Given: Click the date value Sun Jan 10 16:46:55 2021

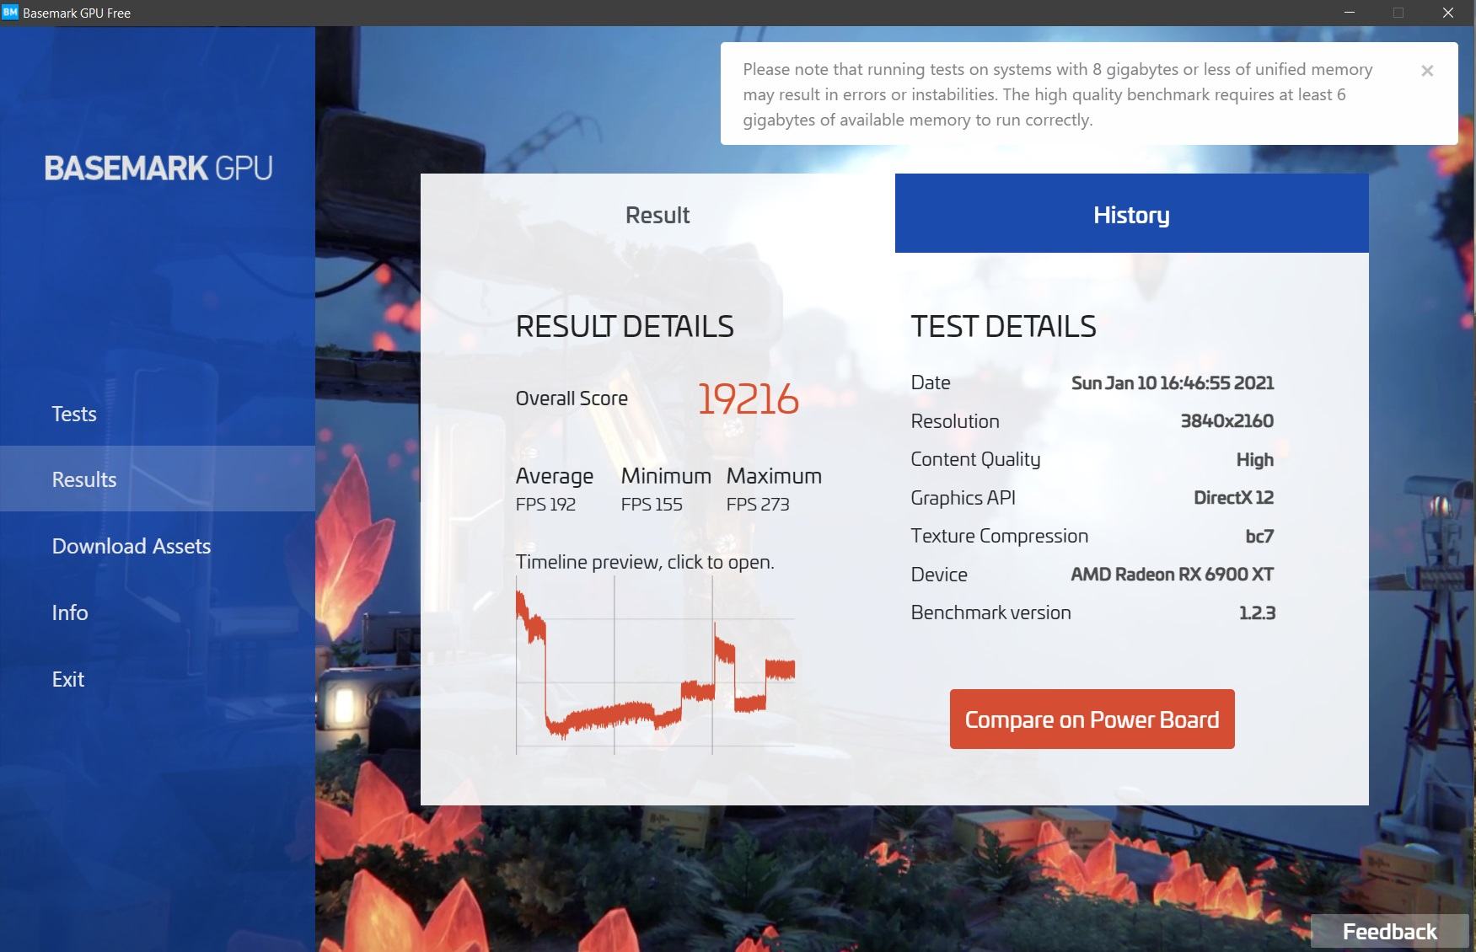Looking at the screenshot, I should pos(1173,382).
